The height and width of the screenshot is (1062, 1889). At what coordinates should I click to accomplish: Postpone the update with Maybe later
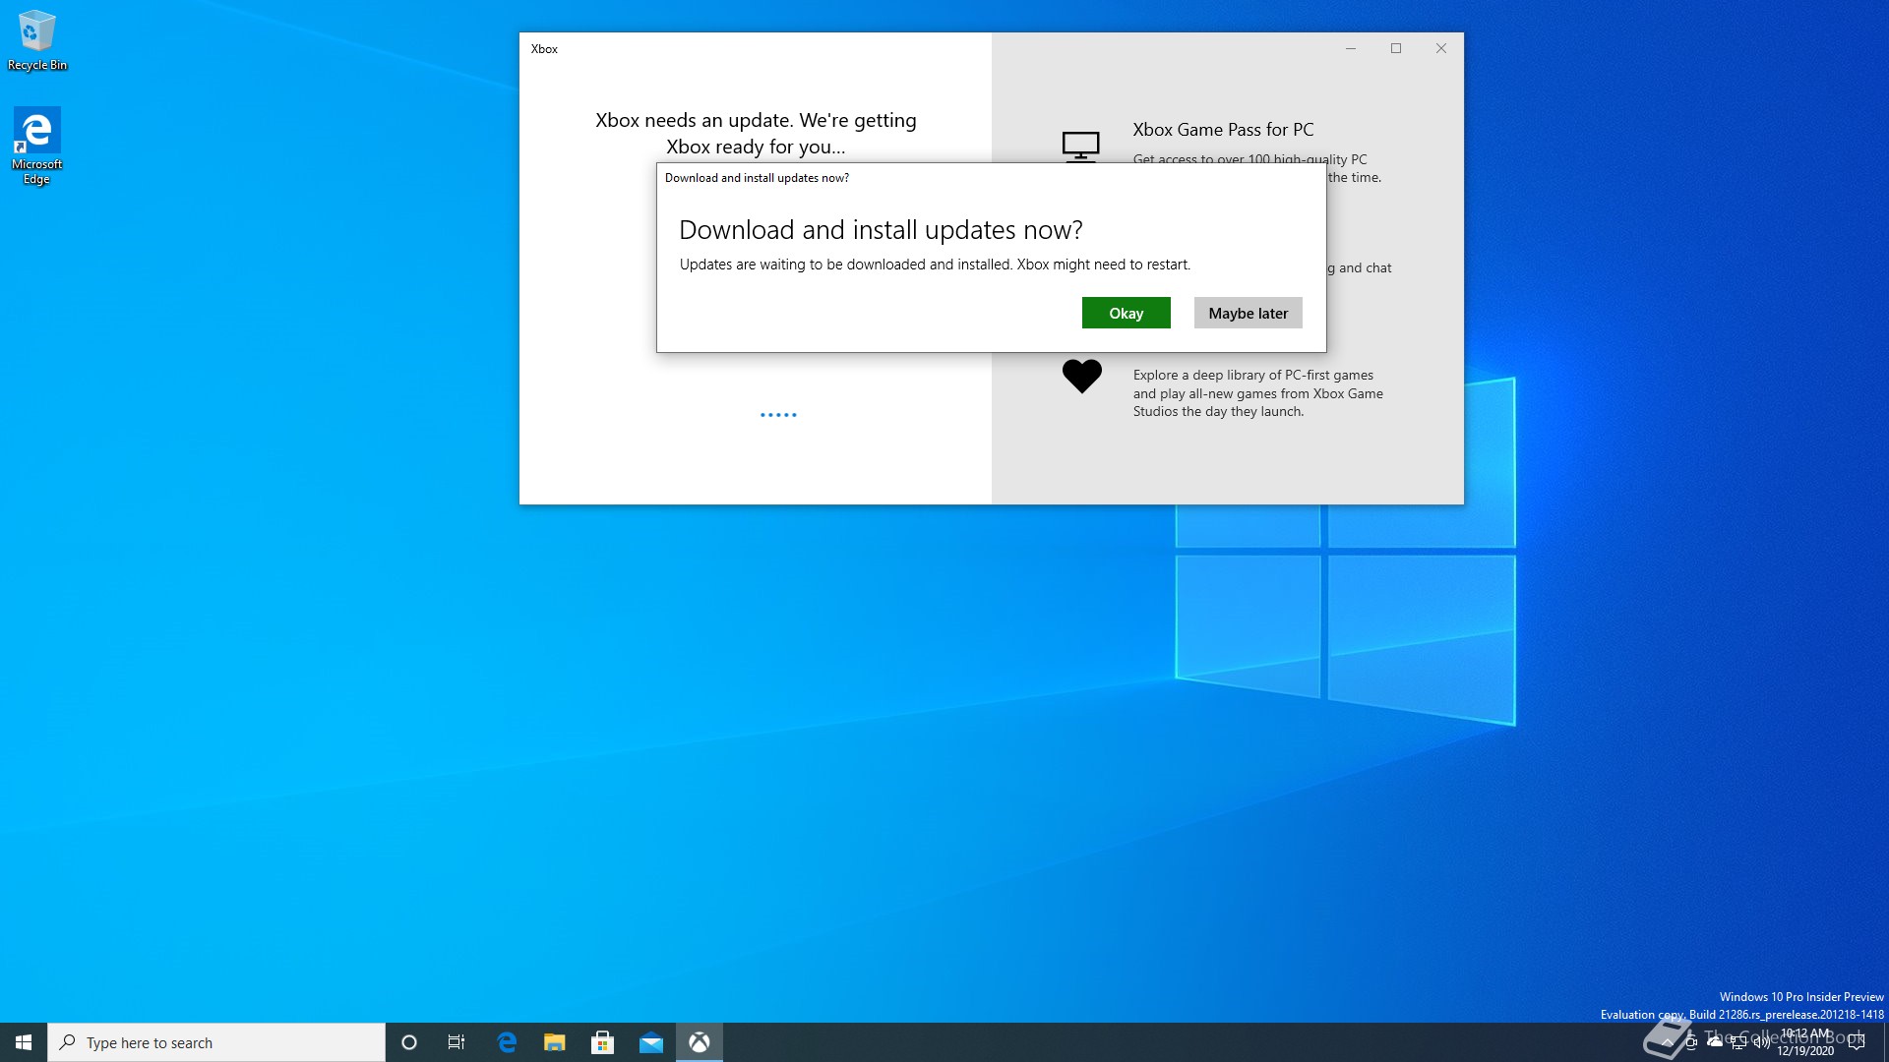coord(1248,313)
